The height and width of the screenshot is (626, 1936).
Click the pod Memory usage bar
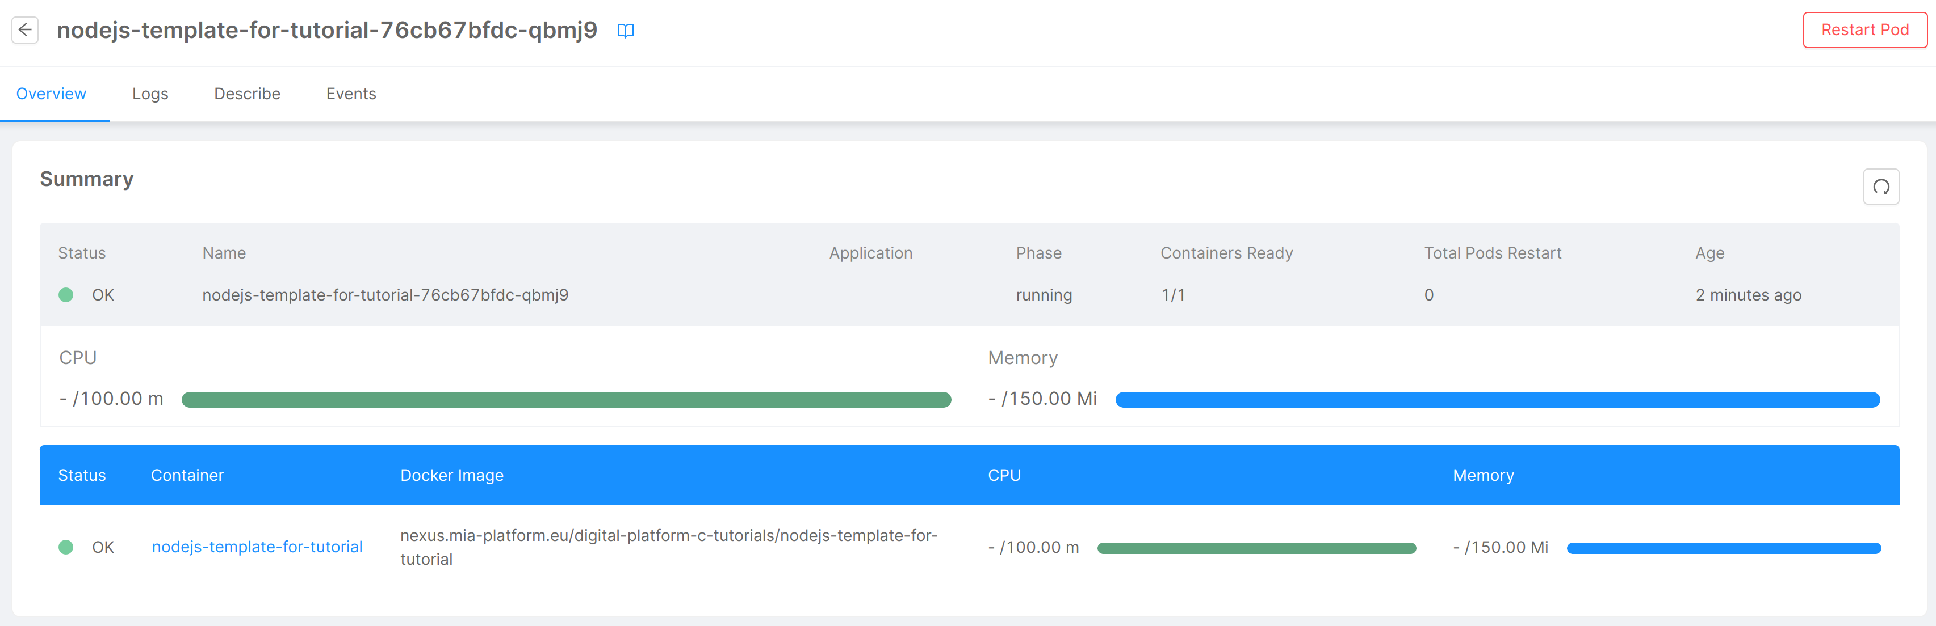pyautogui.click(x=1497, y=399)
